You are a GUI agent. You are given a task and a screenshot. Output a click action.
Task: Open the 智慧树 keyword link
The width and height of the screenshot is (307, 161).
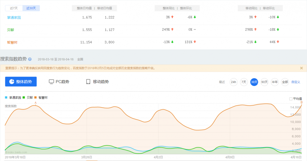12,42
